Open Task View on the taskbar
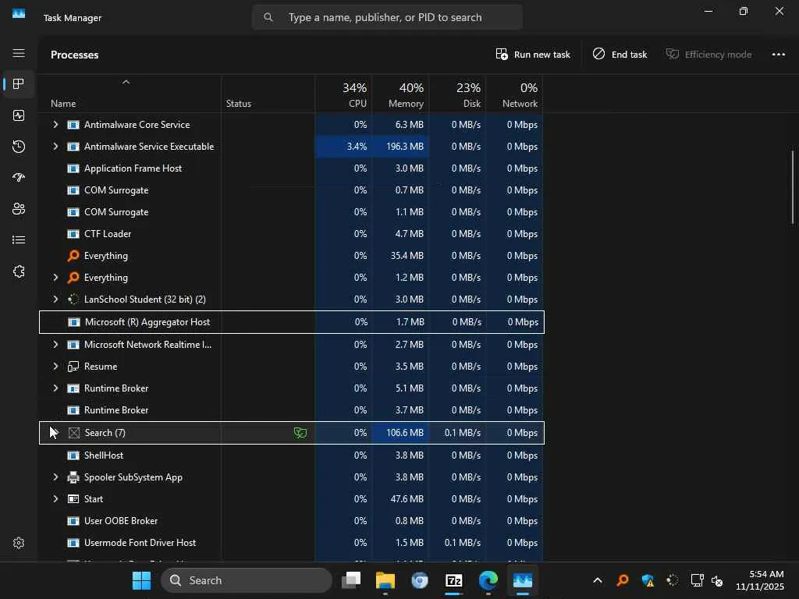The height and width of the screenshot is (599, 799). point(351,580)
